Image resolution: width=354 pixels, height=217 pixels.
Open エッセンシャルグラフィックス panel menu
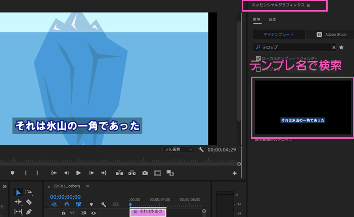pyautogui.click(x=308, y=5)
